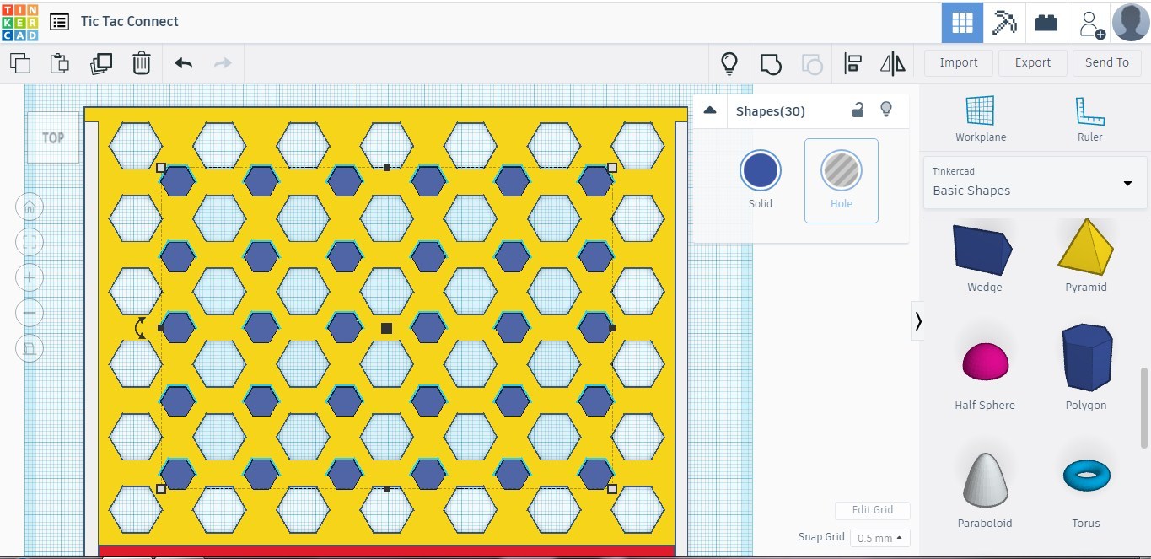This screenshot has width=1151, height=559.
Task: Click the black center handle of the selection
Action: [x=386, y=328]
